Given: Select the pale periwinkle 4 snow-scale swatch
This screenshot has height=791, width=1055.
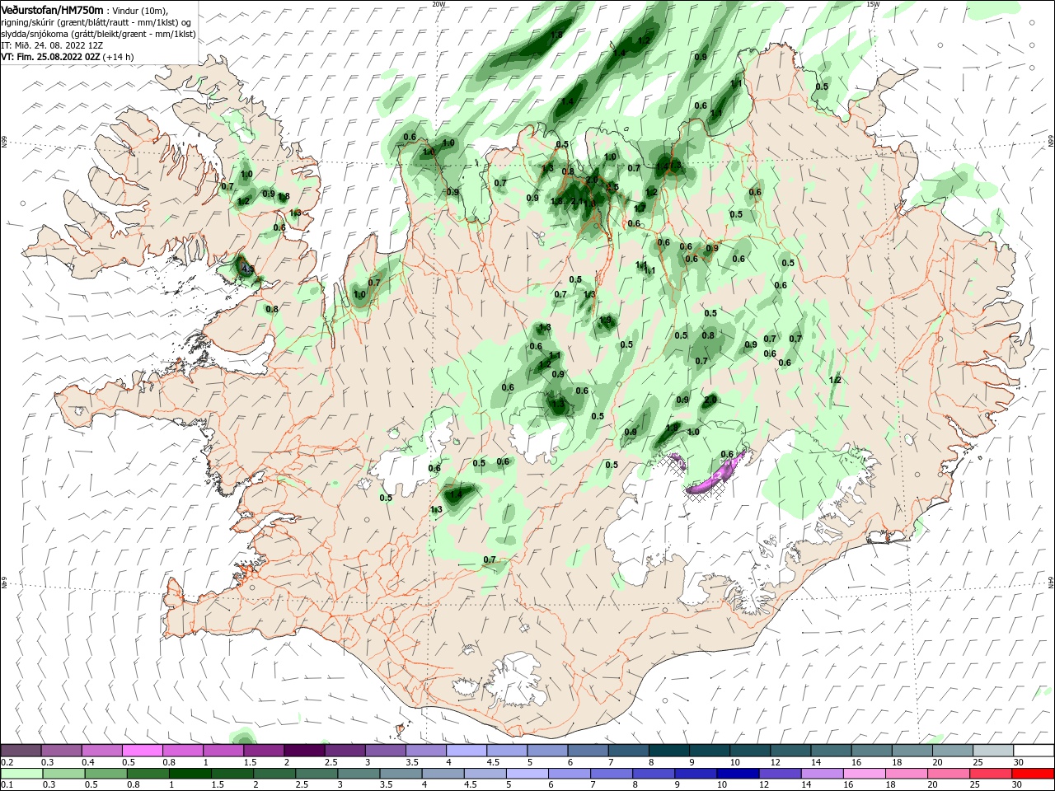Looking at the screenshot, I should point(467,750).
